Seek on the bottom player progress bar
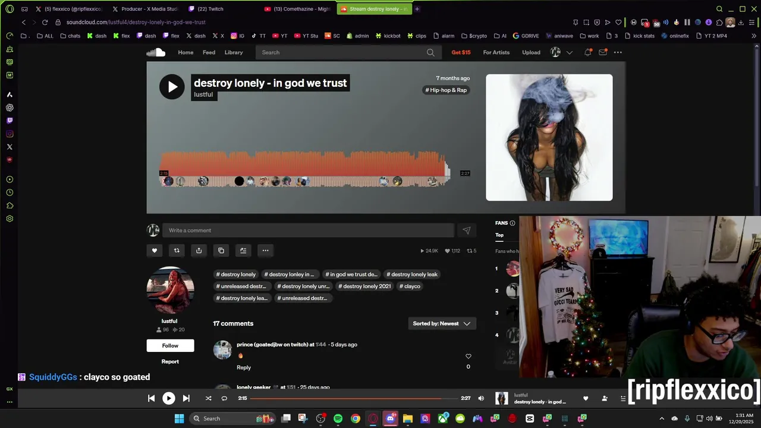The image size is (761, 428). [354, 398]
